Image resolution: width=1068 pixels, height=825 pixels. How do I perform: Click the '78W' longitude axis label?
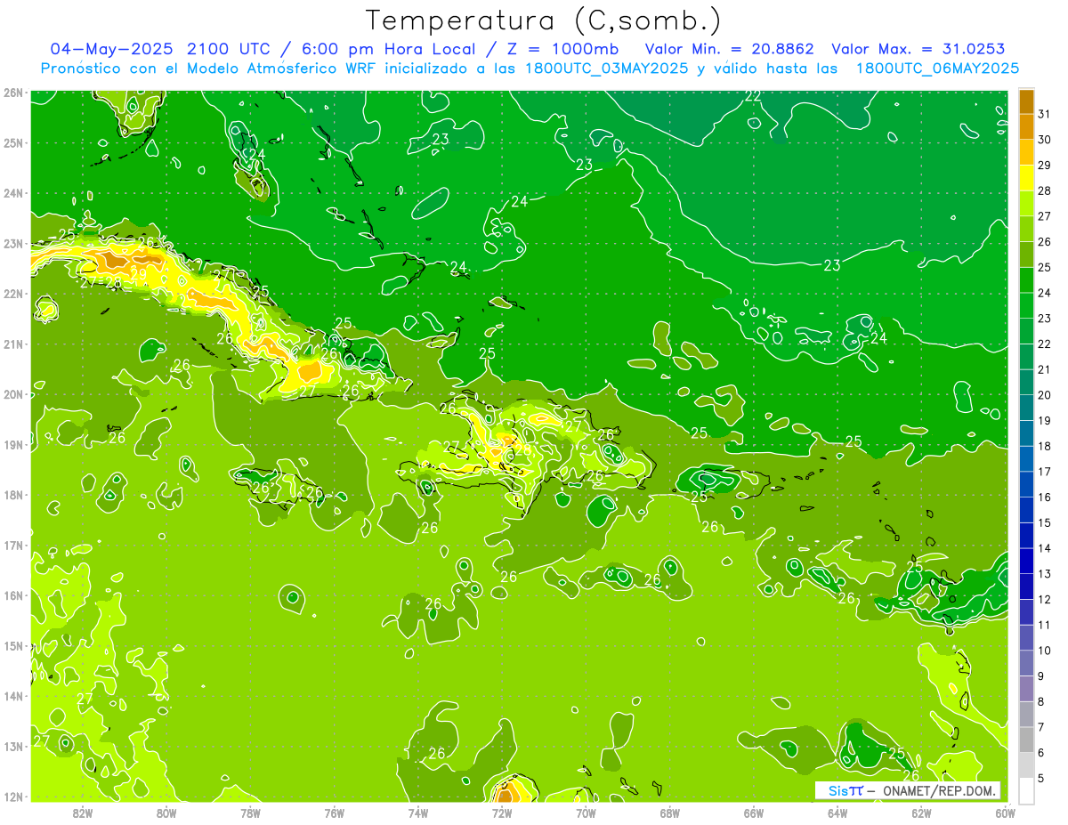250,813
